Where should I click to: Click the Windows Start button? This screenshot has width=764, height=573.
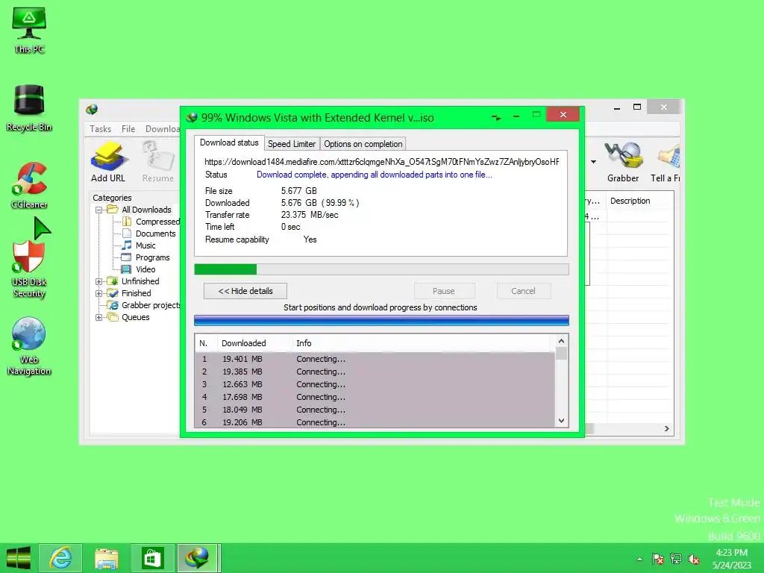point(19,558)
